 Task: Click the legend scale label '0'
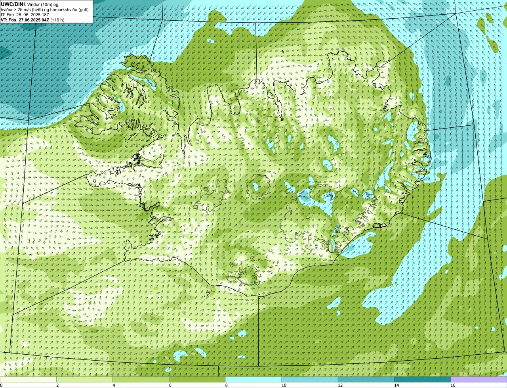coord(1,385)
